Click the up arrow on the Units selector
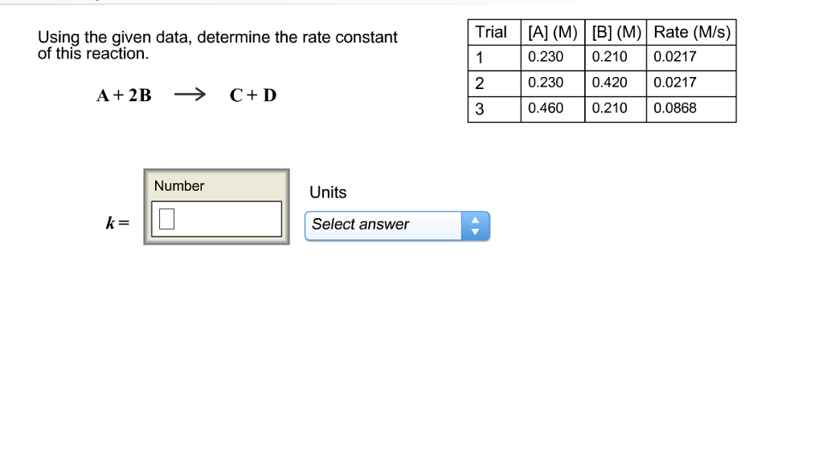Screen dimensions: 823x462 475,221
